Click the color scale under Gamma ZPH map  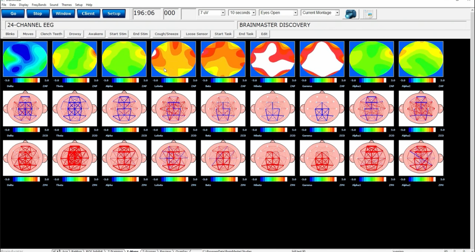323,179
